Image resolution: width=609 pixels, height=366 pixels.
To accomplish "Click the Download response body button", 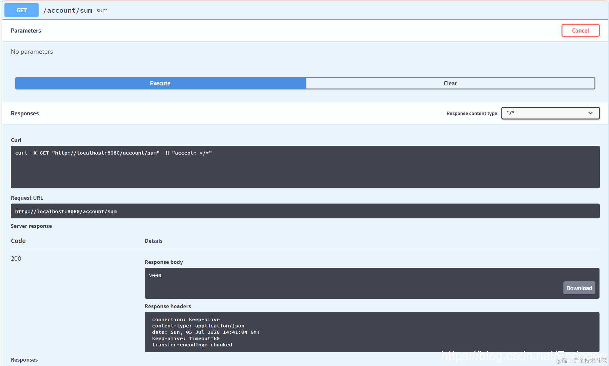I will 579,288.
